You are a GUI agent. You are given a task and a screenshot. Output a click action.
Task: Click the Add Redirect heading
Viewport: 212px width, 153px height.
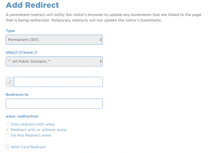click(32, 5)
